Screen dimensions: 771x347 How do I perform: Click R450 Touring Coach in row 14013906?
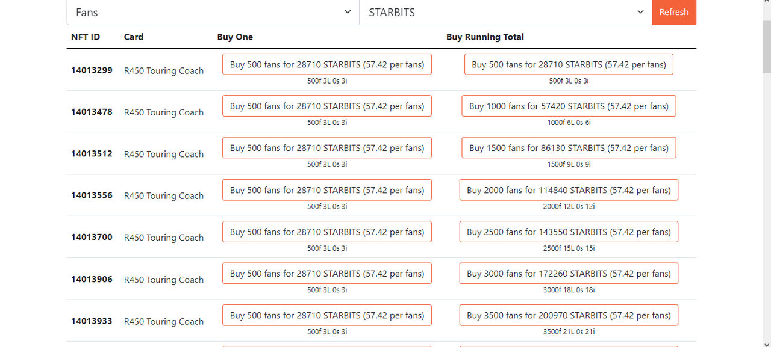coord(164,280)
